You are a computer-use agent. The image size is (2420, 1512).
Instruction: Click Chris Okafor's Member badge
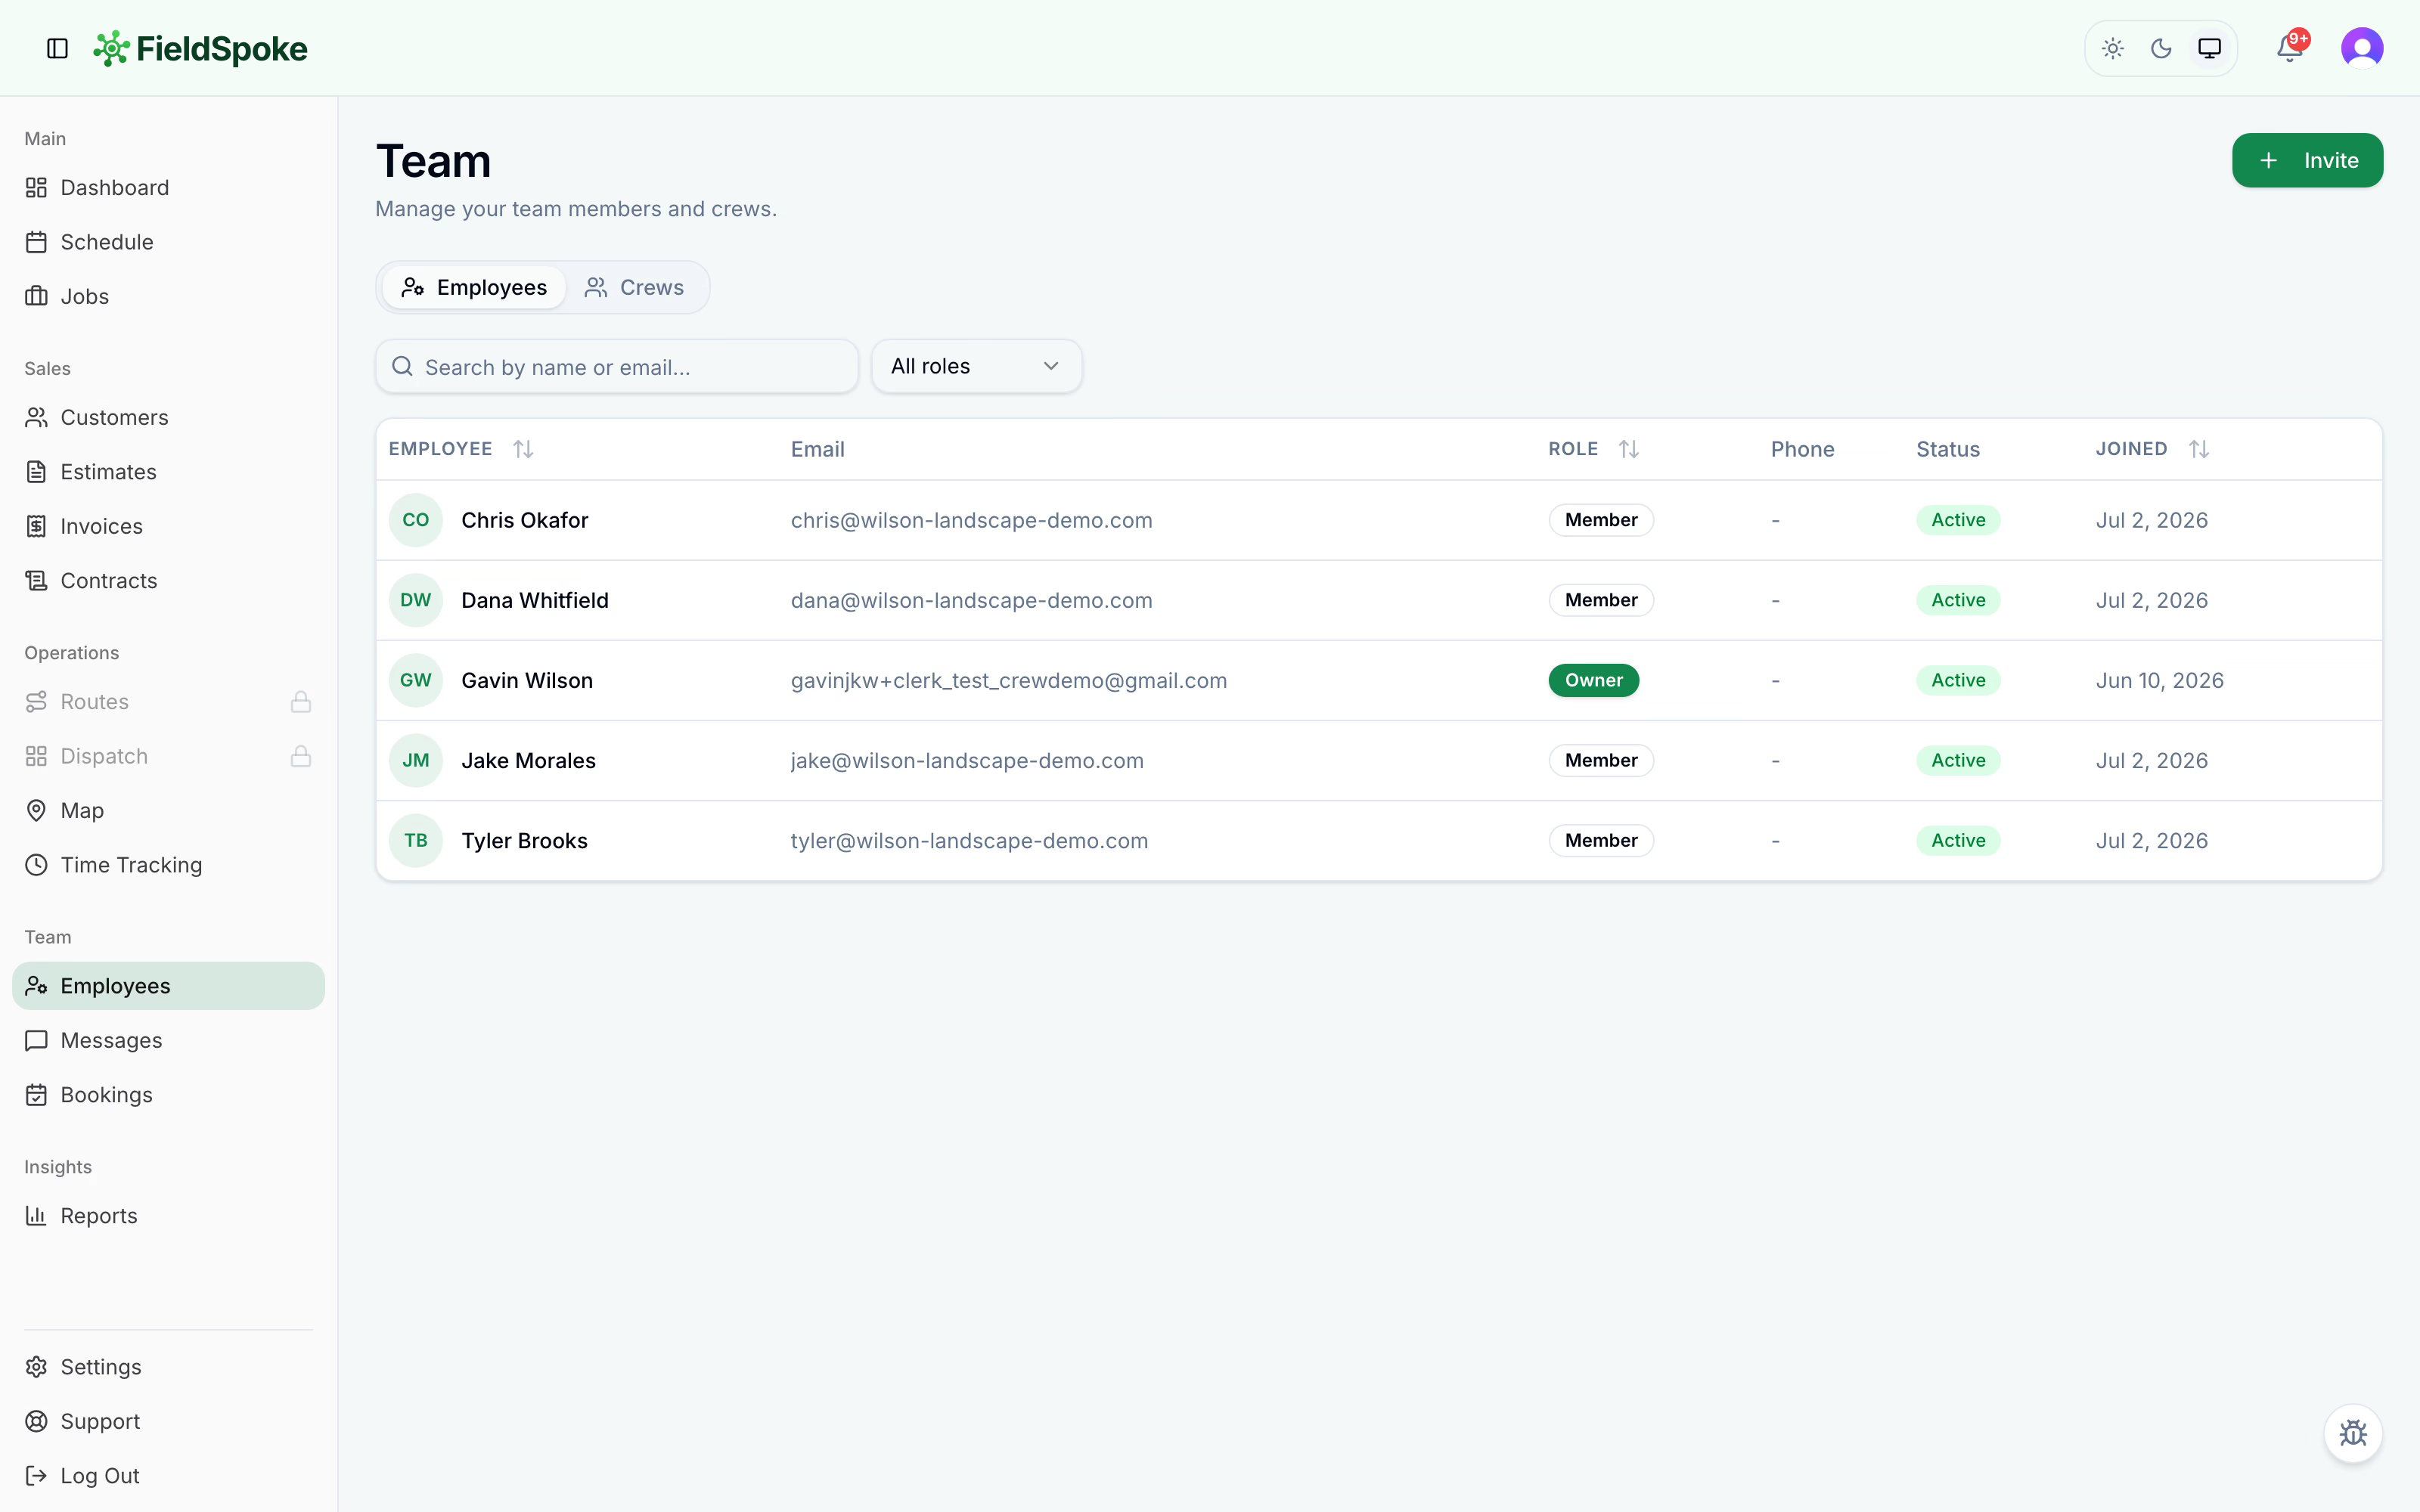[1601, 520]
